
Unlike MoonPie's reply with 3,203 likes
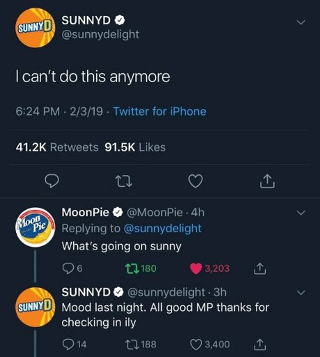coord(210,268)
